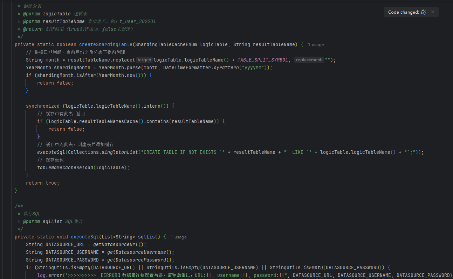This screenshot has height=279, width=453.
Task: Click the ShardingTableCacheEnum parameter type
Action: [166, 44]
